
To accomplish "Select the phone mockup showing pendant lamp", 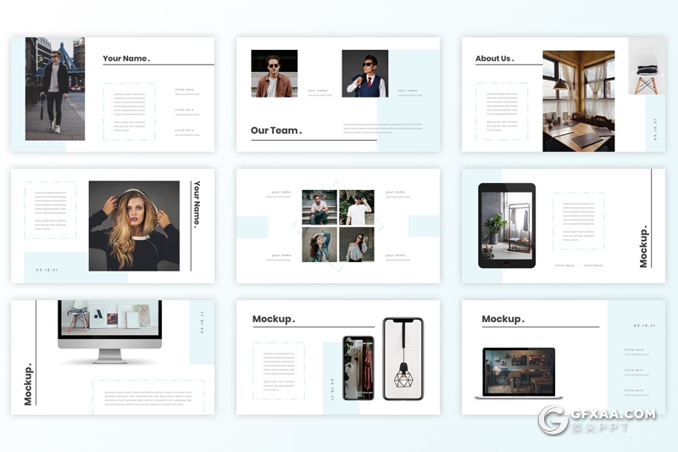I will coord(403,359).
